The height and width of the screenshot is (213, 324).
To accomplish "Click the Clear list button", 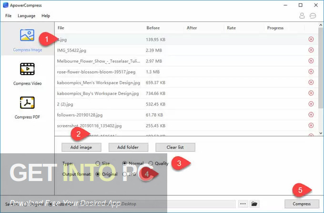I will click(x=175, y=147).
